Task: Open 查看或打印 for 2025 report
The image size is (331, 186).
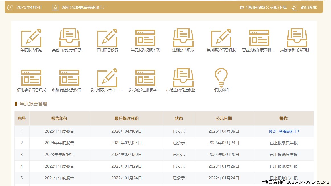Action: tap(289, 131)
